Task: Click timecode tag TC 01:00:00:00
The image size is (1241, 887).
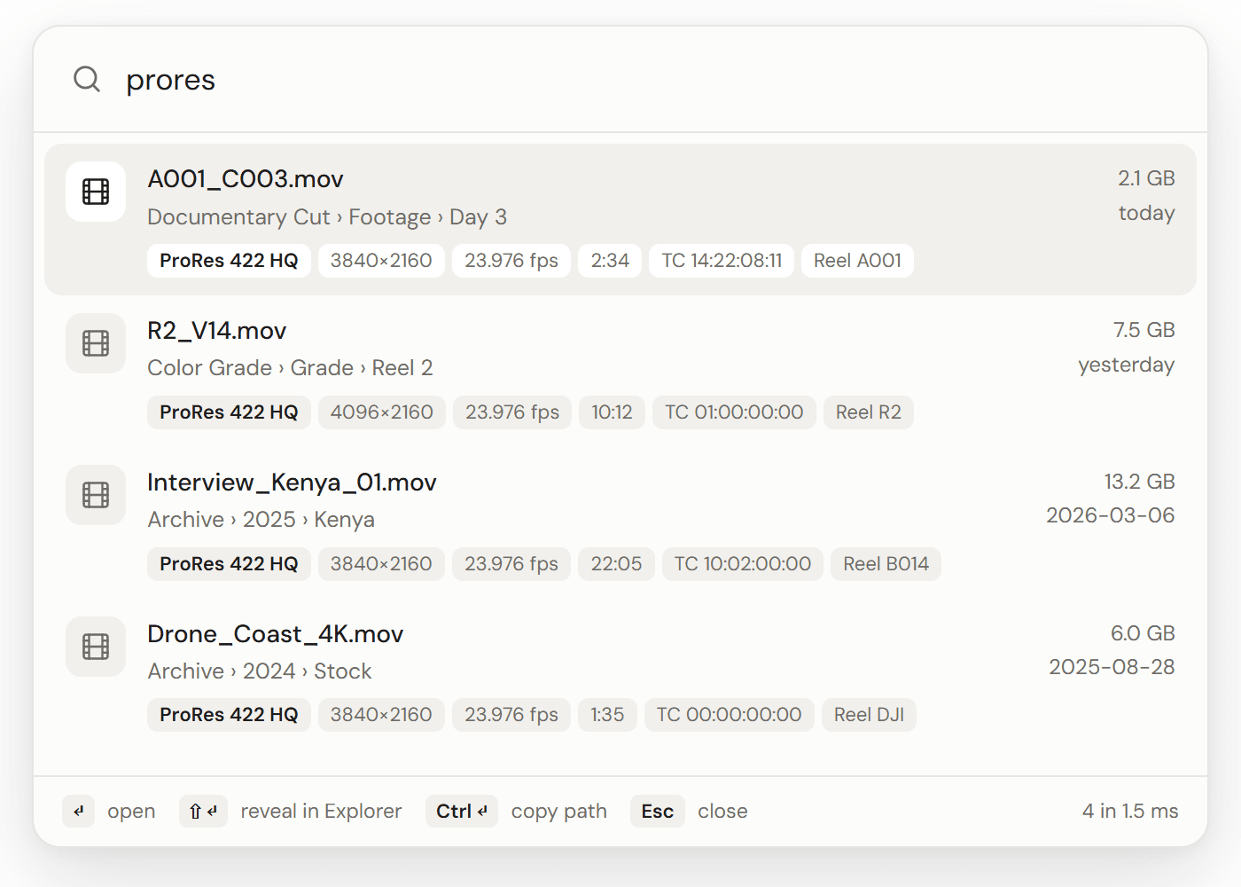Action: [x=734, y=412]
